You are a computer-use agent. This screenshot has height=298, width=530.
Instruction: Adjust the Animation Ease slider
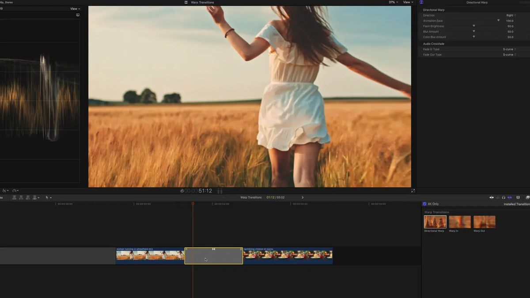coord(498,20)
